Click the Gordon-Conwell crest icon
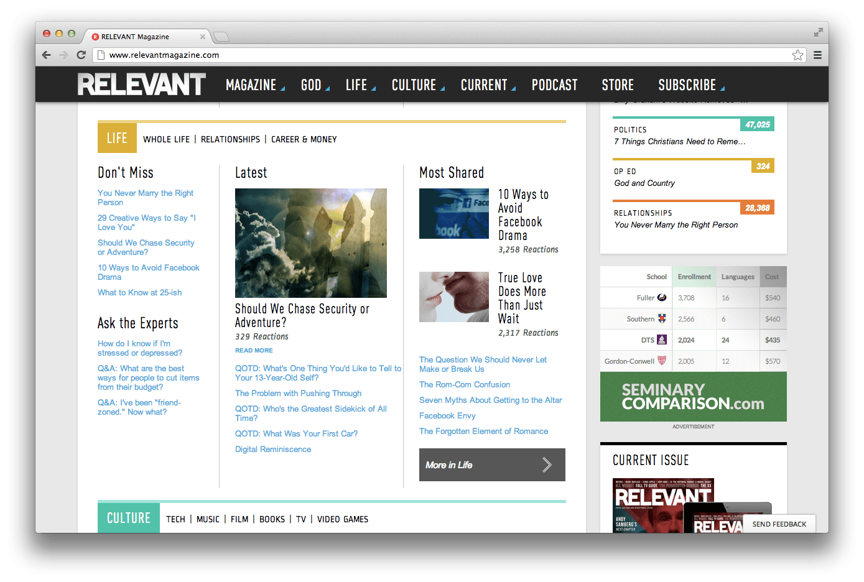 coord(662,361)
